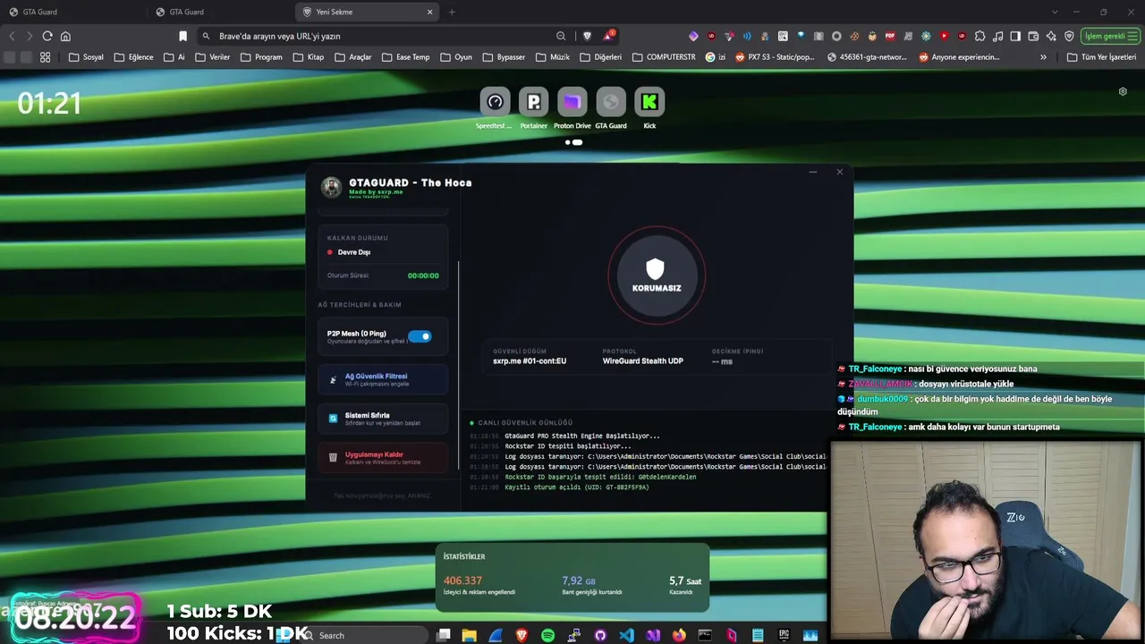Click Uygulamayı Kaldır uninstall option

[x=383, y=457]
